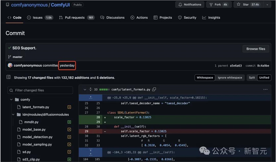The width and height of the screenshot is (276, 162).
Task: Click the Discussions tab speech-bubble icon
Action: [102, 17]
